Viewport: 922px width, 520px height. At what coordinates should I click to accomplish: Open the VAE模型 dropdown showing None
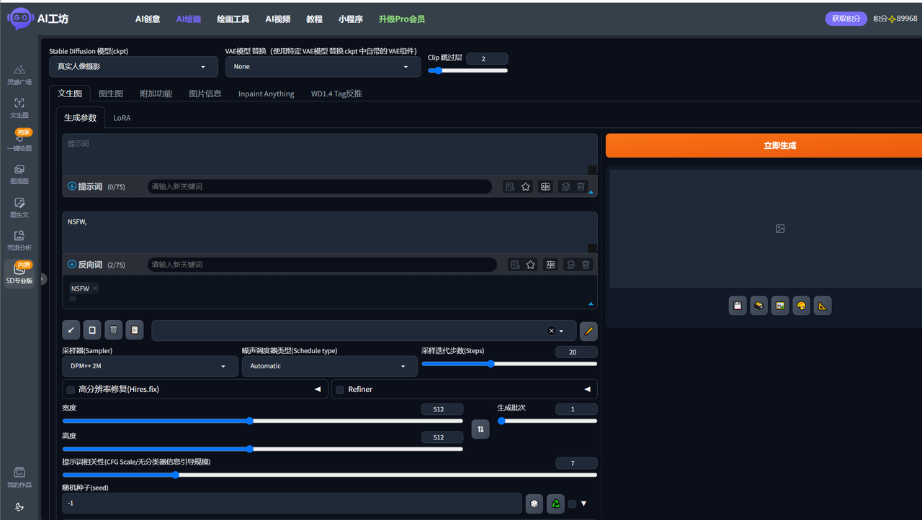pos(323,67)
